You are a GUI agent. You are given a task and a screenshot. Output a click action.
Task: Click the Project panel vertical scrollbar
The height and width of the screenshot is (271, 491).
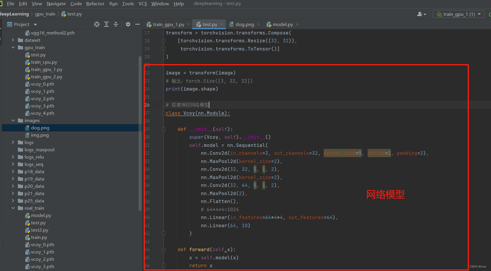(140, 133)
